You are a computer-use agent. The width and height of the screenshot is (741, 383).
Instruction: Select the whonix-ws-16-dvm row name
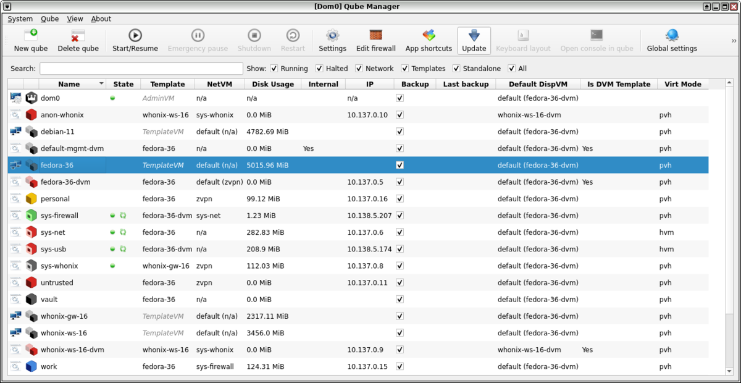[x=72, y=350]
